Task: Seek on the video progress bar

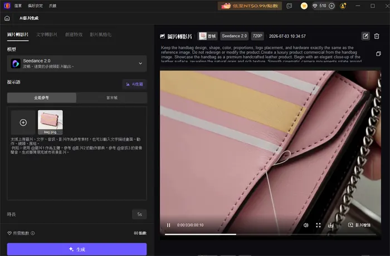Action: 270,234
